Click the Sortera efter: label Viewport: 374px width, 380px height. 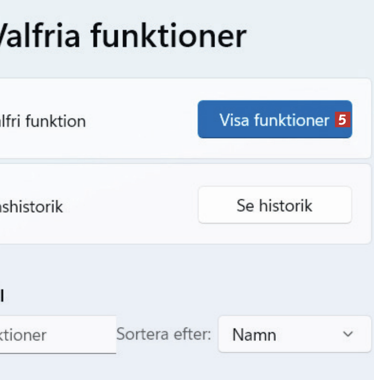coord(163,334)
